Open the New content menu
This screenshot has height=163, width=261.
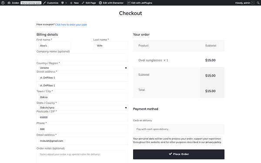click(74, 3)
